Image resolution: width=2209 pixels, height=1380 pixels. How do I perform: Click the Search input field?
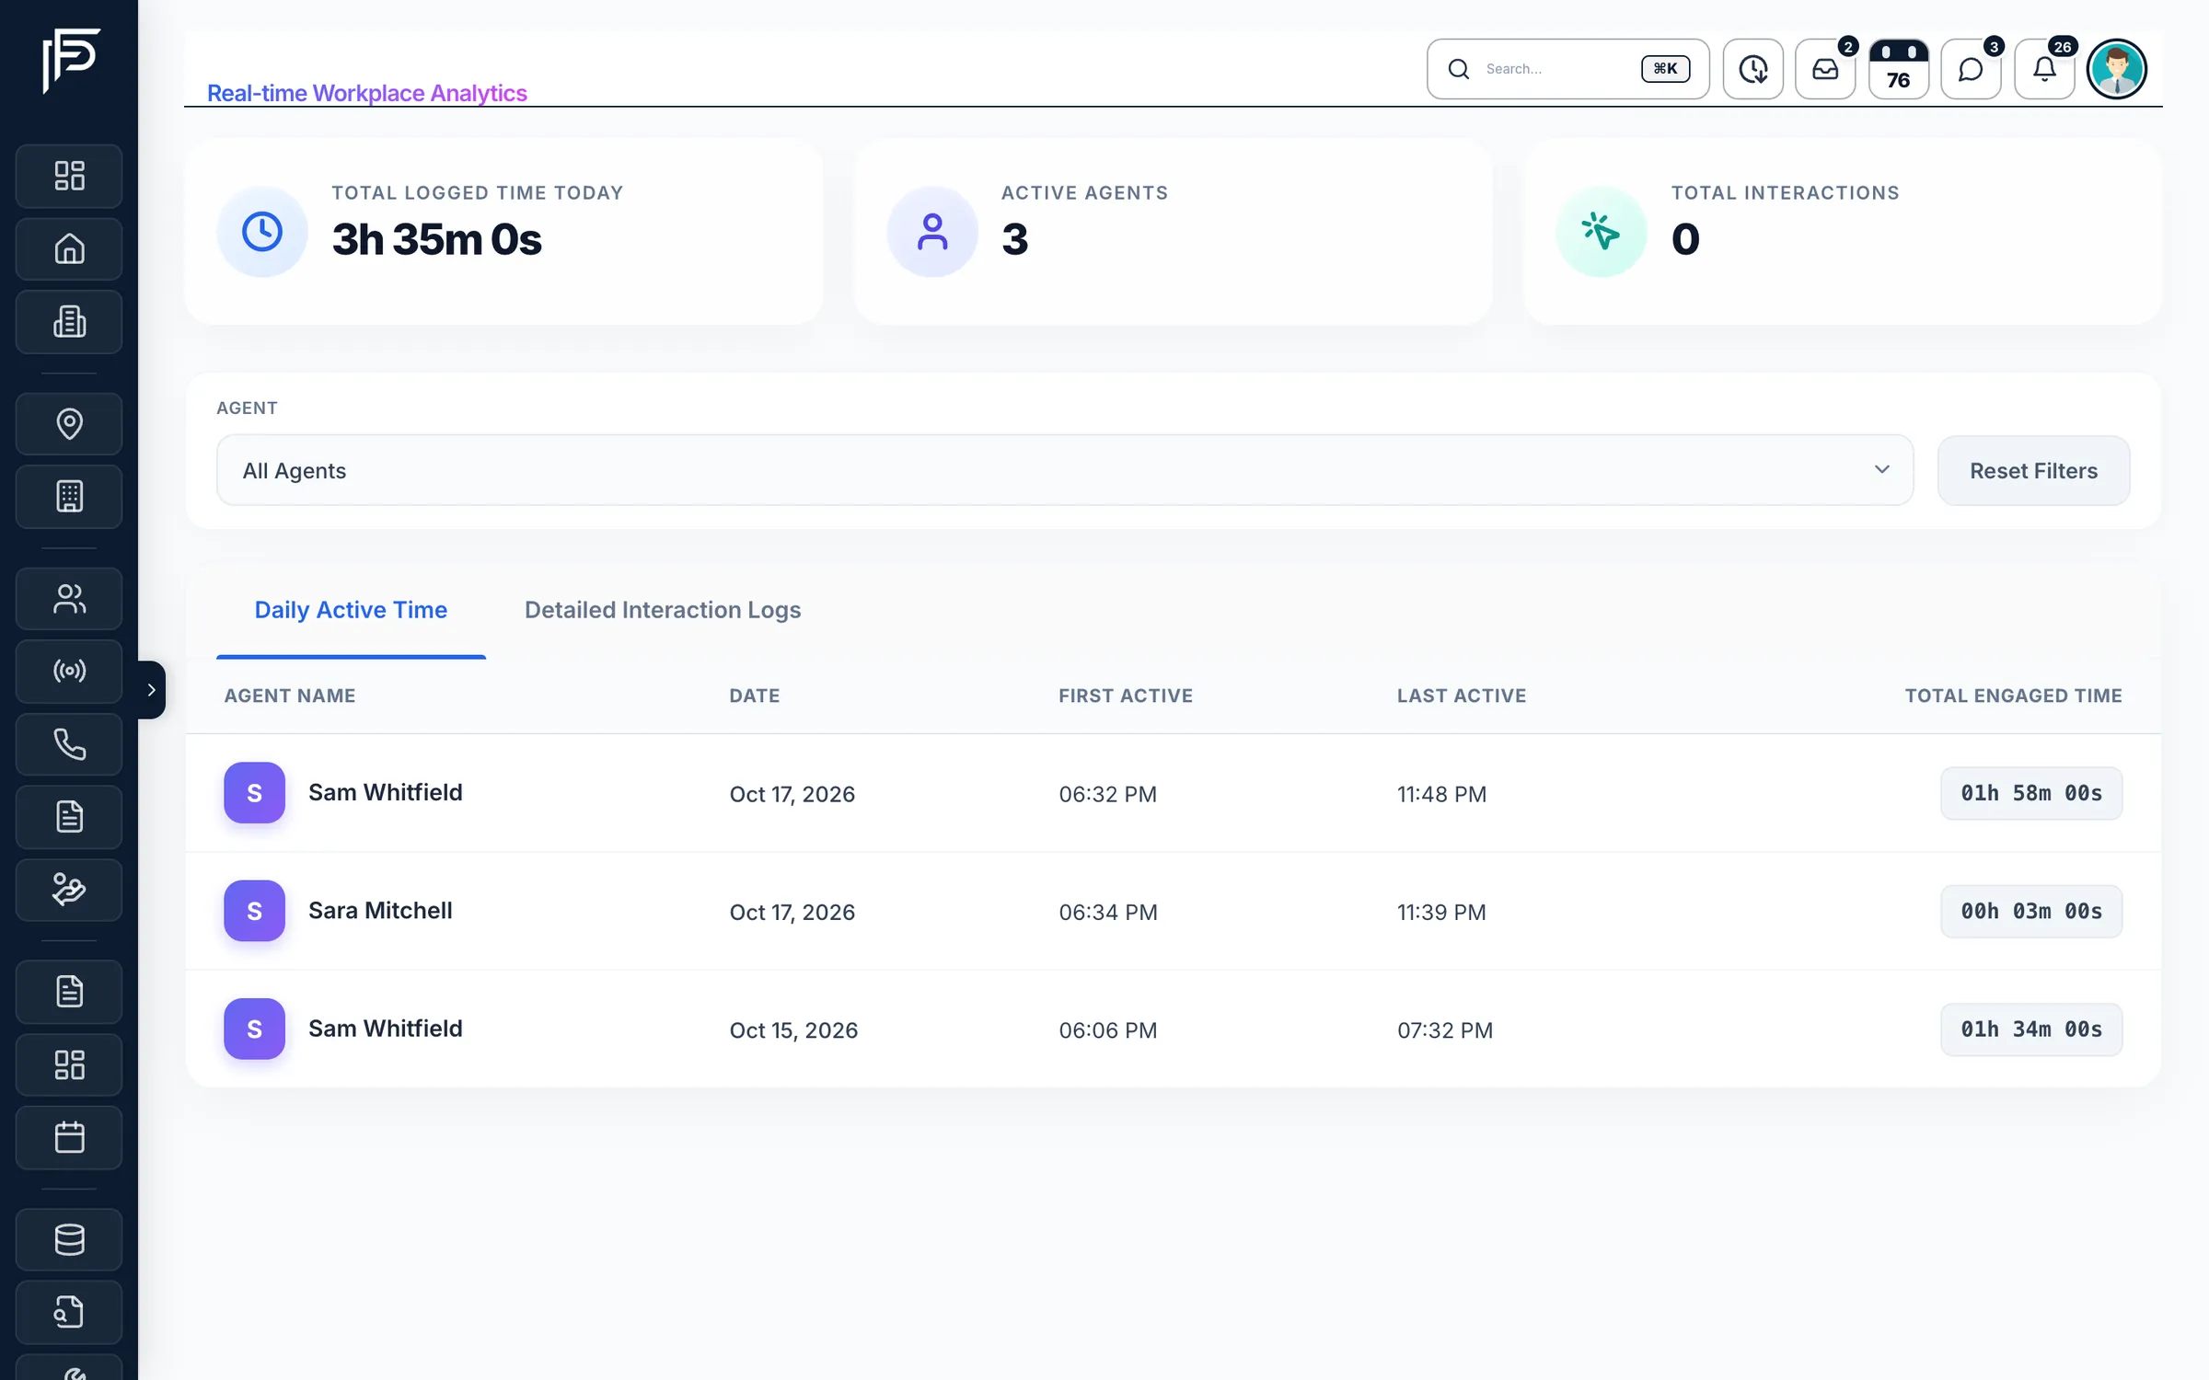pyautogui.click(x=1568, y=69)
